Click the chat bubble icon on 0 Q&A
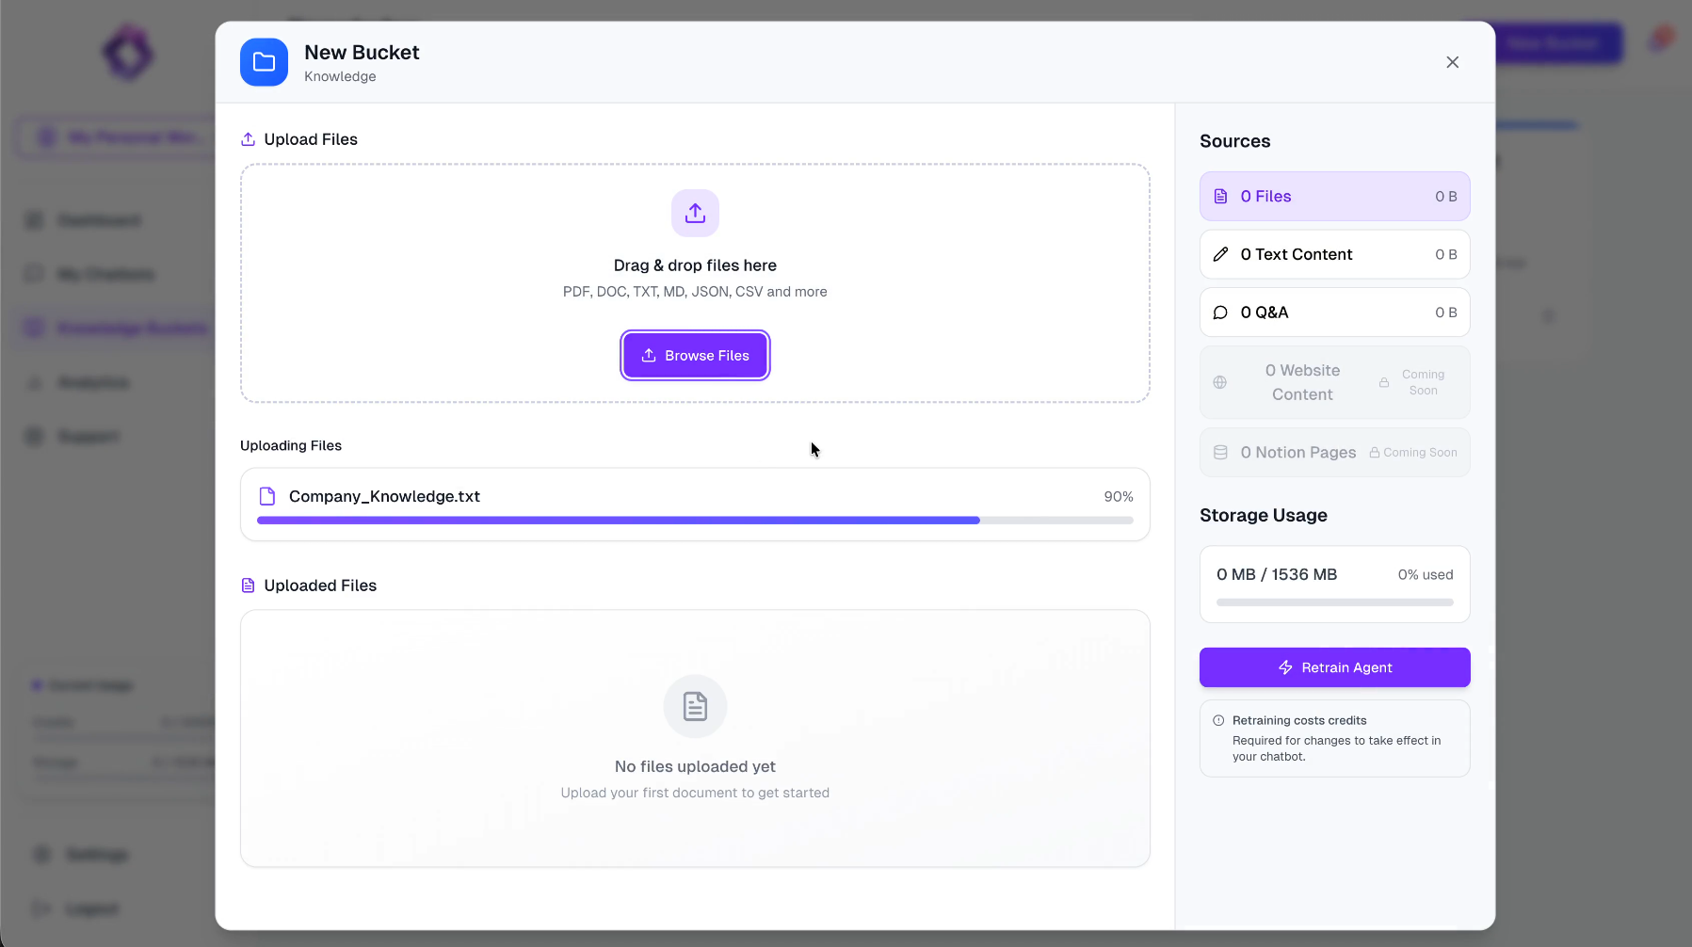The image size is (1692, 947). (1221, 312)
